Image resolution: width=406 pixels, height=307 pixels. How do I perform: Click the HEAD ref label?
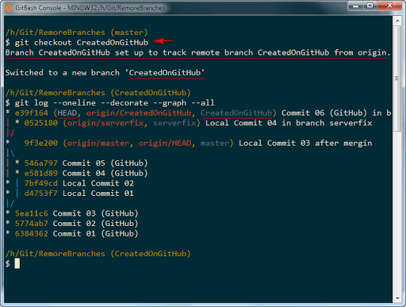[x=67, y=113]
